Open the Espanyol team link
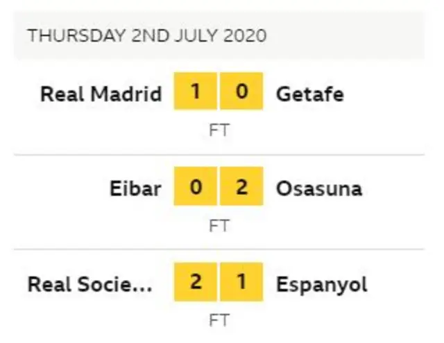The height and width of the screenshot is (343, 444). [x=321, y=283]
